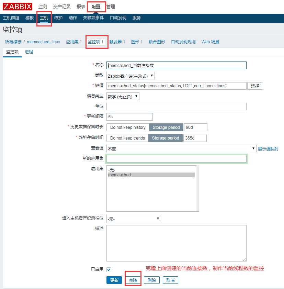Screen dimensions: 284x289
Task: Open 应用集 1 link
Action: [x=74, y=42]
